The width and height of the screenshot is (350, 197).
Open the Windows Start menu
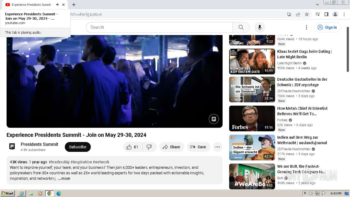(x=8, y=193)
